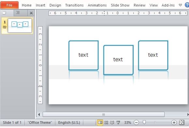Image resolution: width=189 pixels, height=128 pixels.
Task: Fit slide to current window icon
Action: (x=182, y=122)
